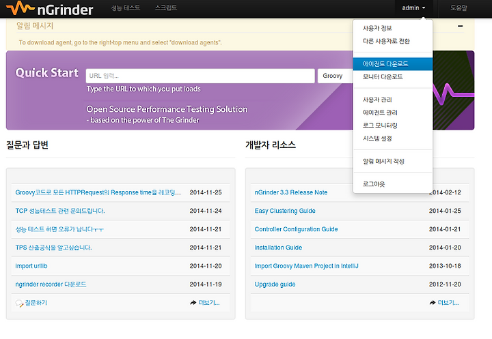This screenshot has width=492, height=339.
Task: Click the 알림 메시지 heading
Action: [35, 26]
